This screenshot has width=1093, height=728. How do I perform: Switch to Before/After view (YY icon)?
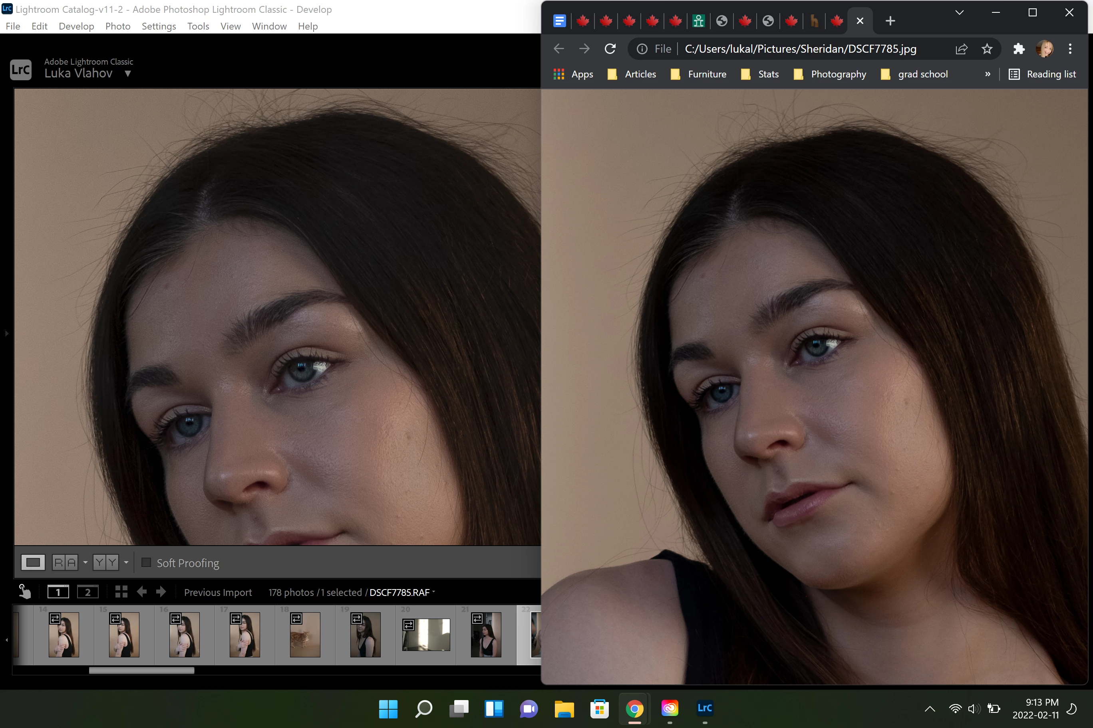105,563
